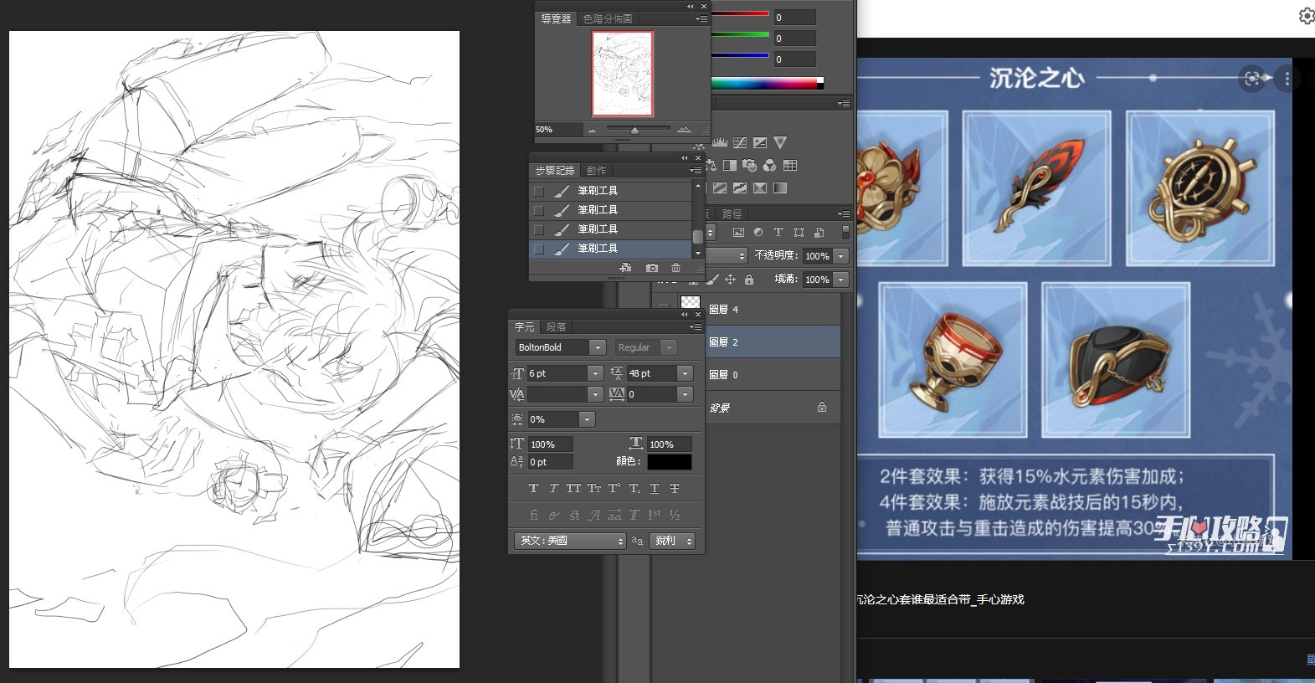Check source box of third 筆刷工具 history state
This screenshot has width=1315, height=683.
(x=539, y=229)
